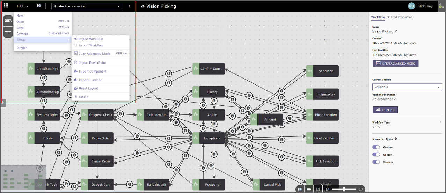Select the connector tool in left toolbar

(8, 32)
